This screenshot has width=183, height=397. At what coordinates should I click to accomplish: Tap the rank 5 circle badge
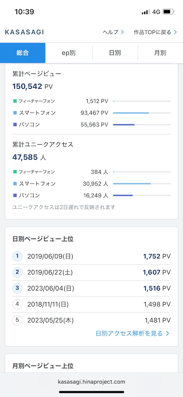point(17,320)
